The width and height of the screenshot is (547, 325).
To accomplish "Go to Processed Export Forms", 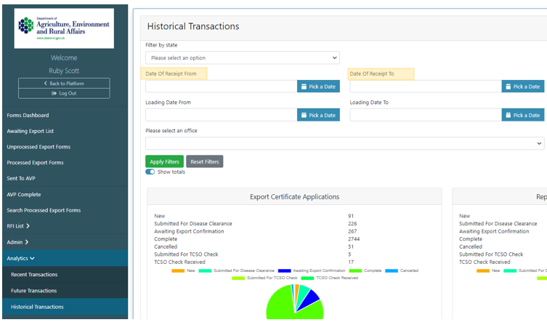I will pos(36,162).
